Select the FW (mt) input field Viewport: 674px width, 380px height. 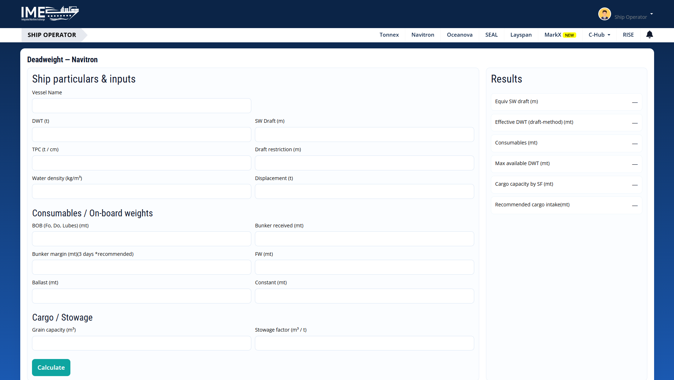364,267
